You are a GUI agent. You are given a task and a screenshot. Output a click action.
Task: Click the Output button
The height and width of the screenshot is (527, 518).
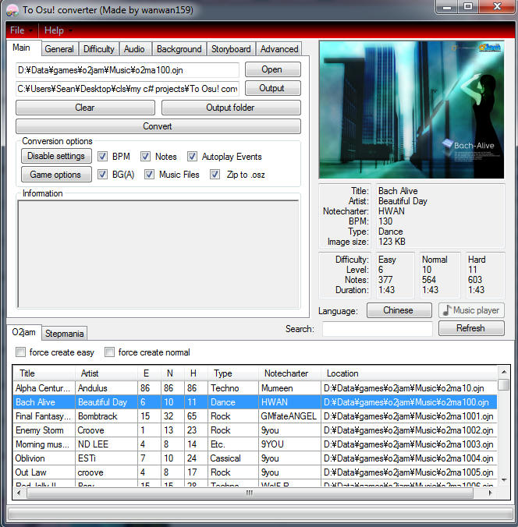[272, 88]
